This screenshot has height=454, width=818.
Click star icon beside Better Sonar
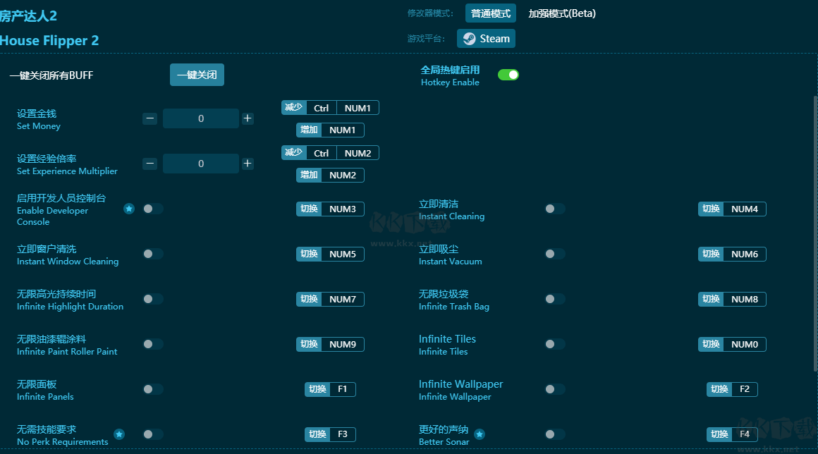(480, 434)
